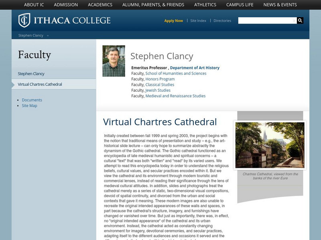Open the Directories link
321x240 pixels.
click(222, 20)
